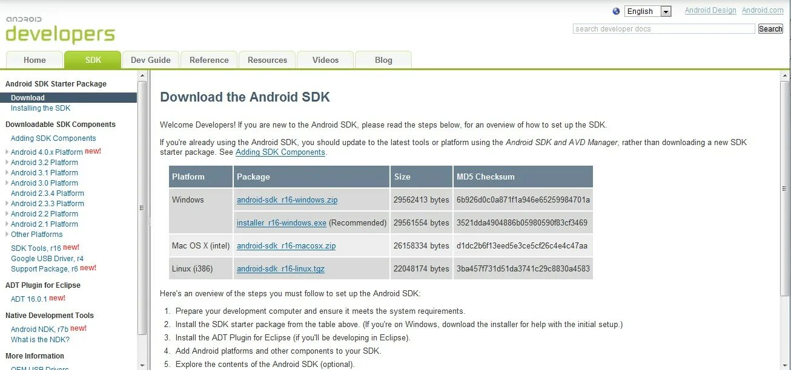Expand the Other Platforms arrow
Image resolution: width=791 pixels, height=370 pixels.
pyautogui.click(x=7, y=235)
